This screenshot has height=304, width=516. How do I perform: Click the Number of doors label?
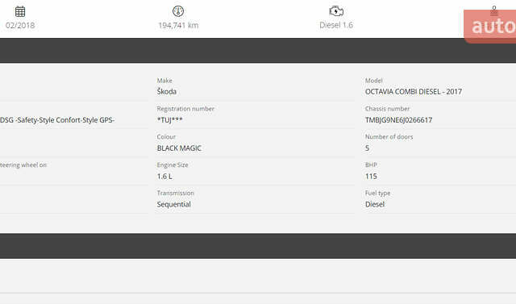[389, 136]
